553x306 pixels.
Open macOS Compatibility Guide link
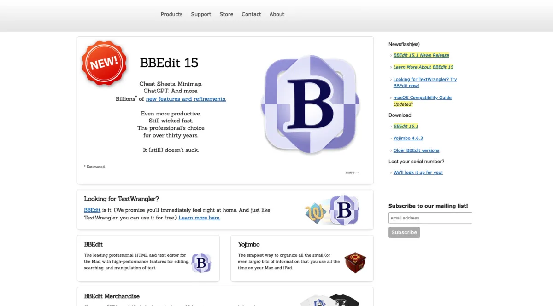(423, 98)
